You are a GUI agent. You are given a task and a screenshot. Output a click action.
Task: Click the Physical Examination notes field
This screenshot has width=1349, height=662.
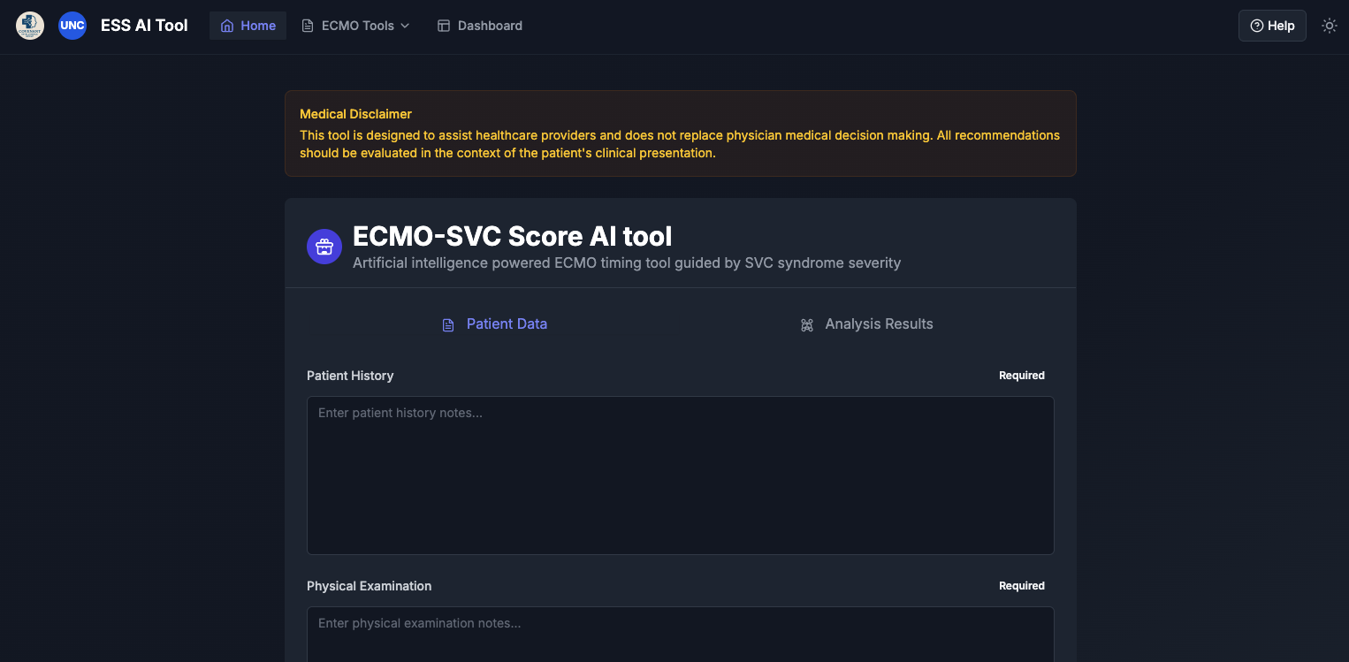coord(680,634)
